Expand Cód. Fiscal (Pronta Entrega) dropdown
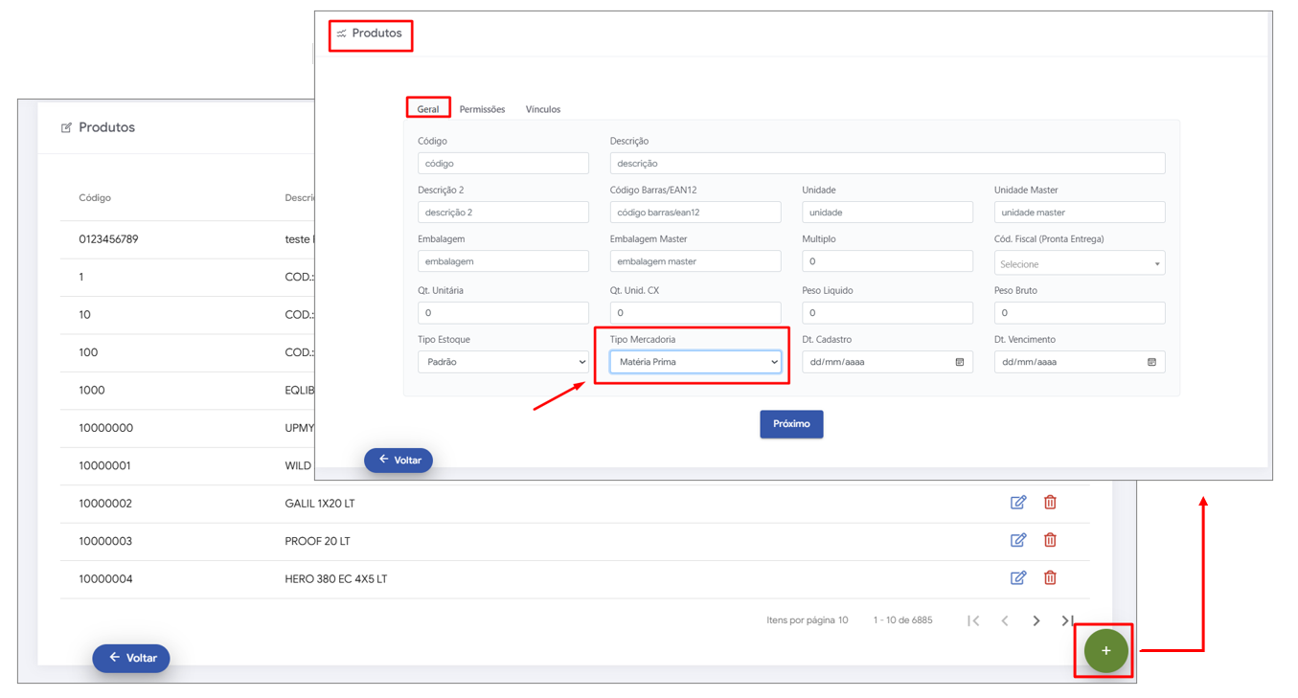Image resolution: width=1298 pixels, height=698 pixels. [x=1080, y=263]
